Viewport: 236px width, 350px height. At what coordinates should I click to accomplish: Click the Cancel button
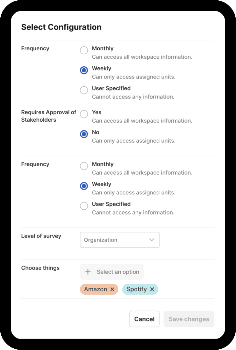click(144, 319)
